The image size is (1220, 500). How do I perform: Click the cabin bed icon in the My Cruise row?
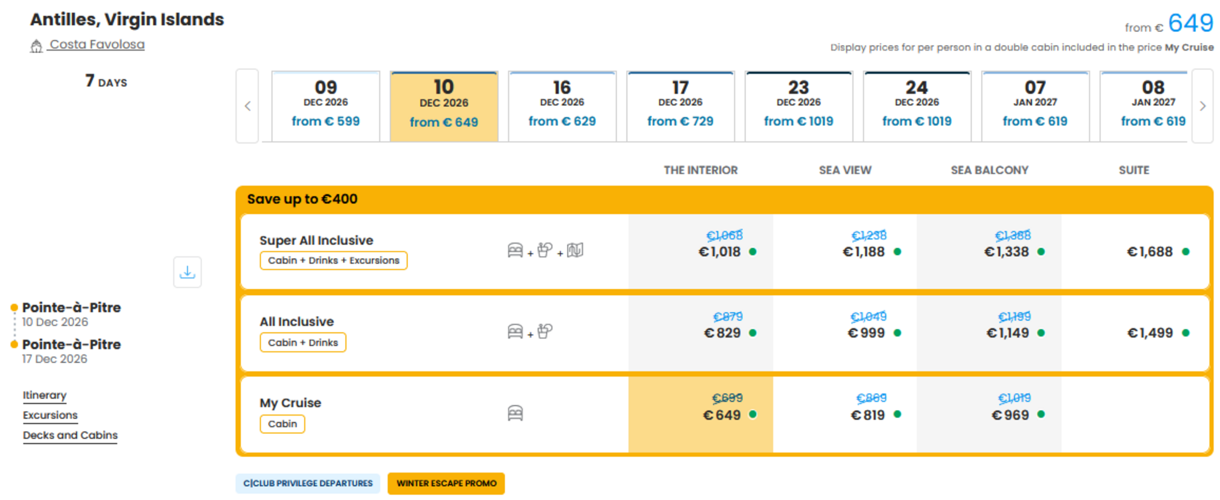pos(515,413)
